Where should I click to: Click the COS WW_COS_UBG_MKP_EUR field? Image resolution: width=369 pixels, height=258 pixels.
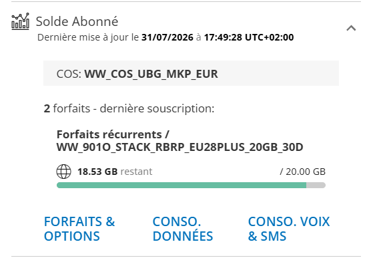191,73
